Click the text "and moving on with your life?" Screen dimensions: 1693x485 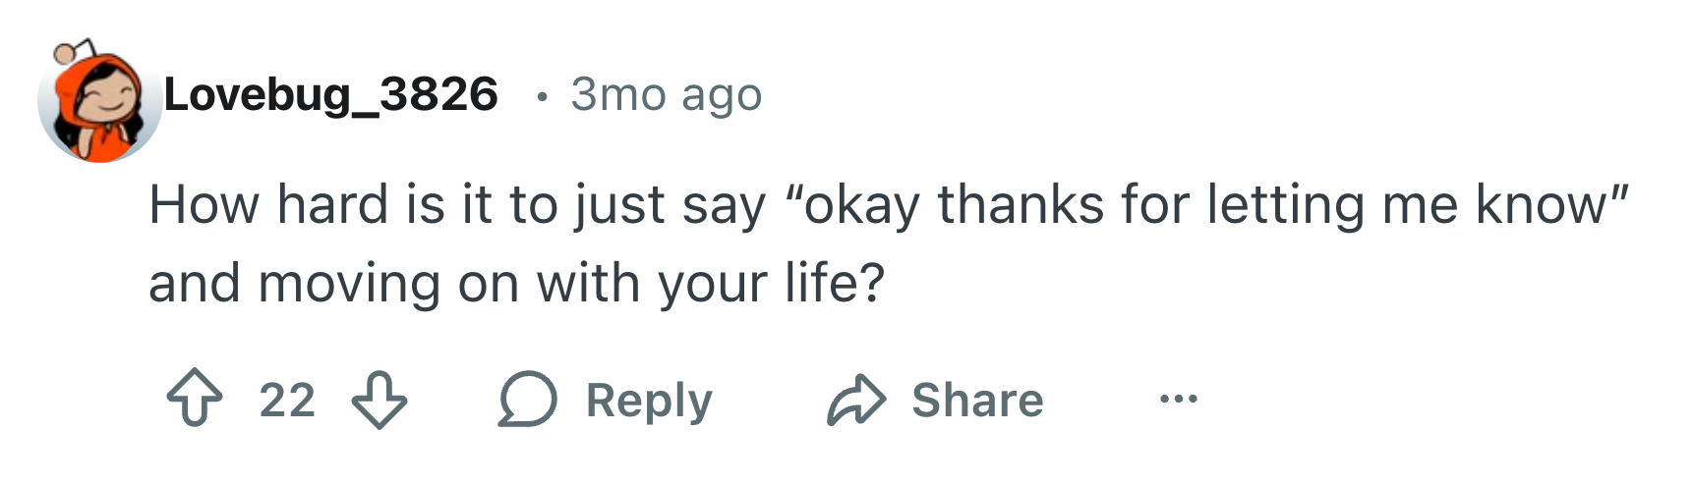click(x=516, y=284)
